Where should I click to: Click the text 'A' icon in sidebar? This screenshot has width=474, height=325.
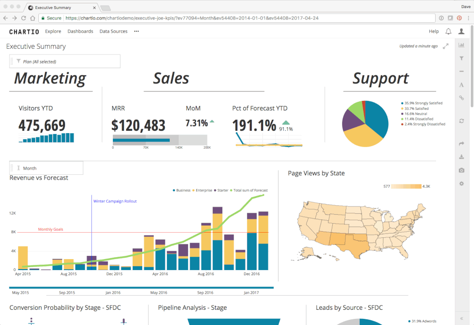coord(461,85)
